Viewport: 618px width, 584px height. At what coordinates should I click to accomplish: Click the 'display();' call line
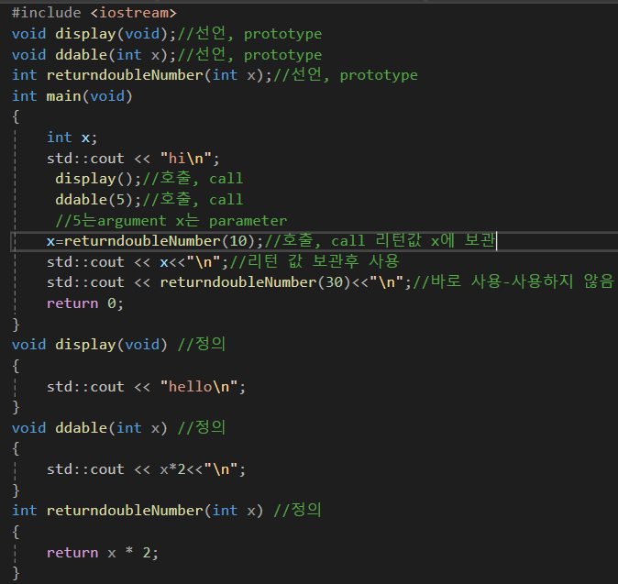pyautogui.click(x=149, y=179)
